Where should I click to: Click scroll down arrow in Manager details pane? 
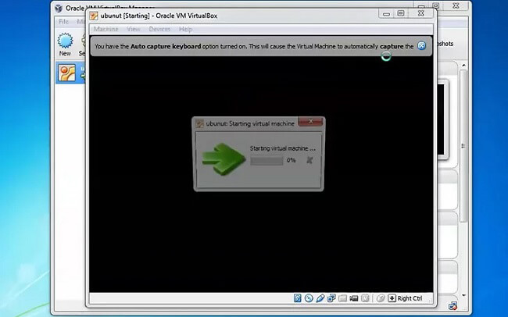pos(463,295)
